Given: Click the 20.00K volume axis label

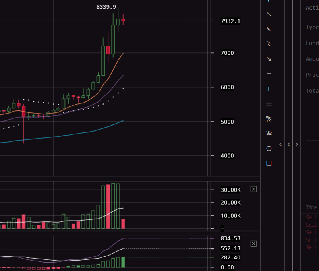Looking at the screenshot, I should (x=230, y=203).
